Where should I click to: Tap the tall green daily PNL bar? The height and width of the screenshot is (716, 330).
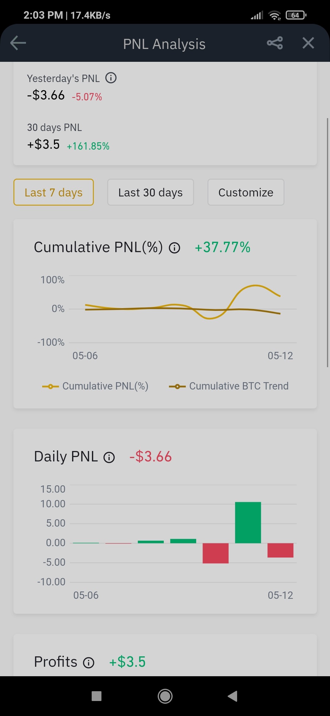pos(248,522)
